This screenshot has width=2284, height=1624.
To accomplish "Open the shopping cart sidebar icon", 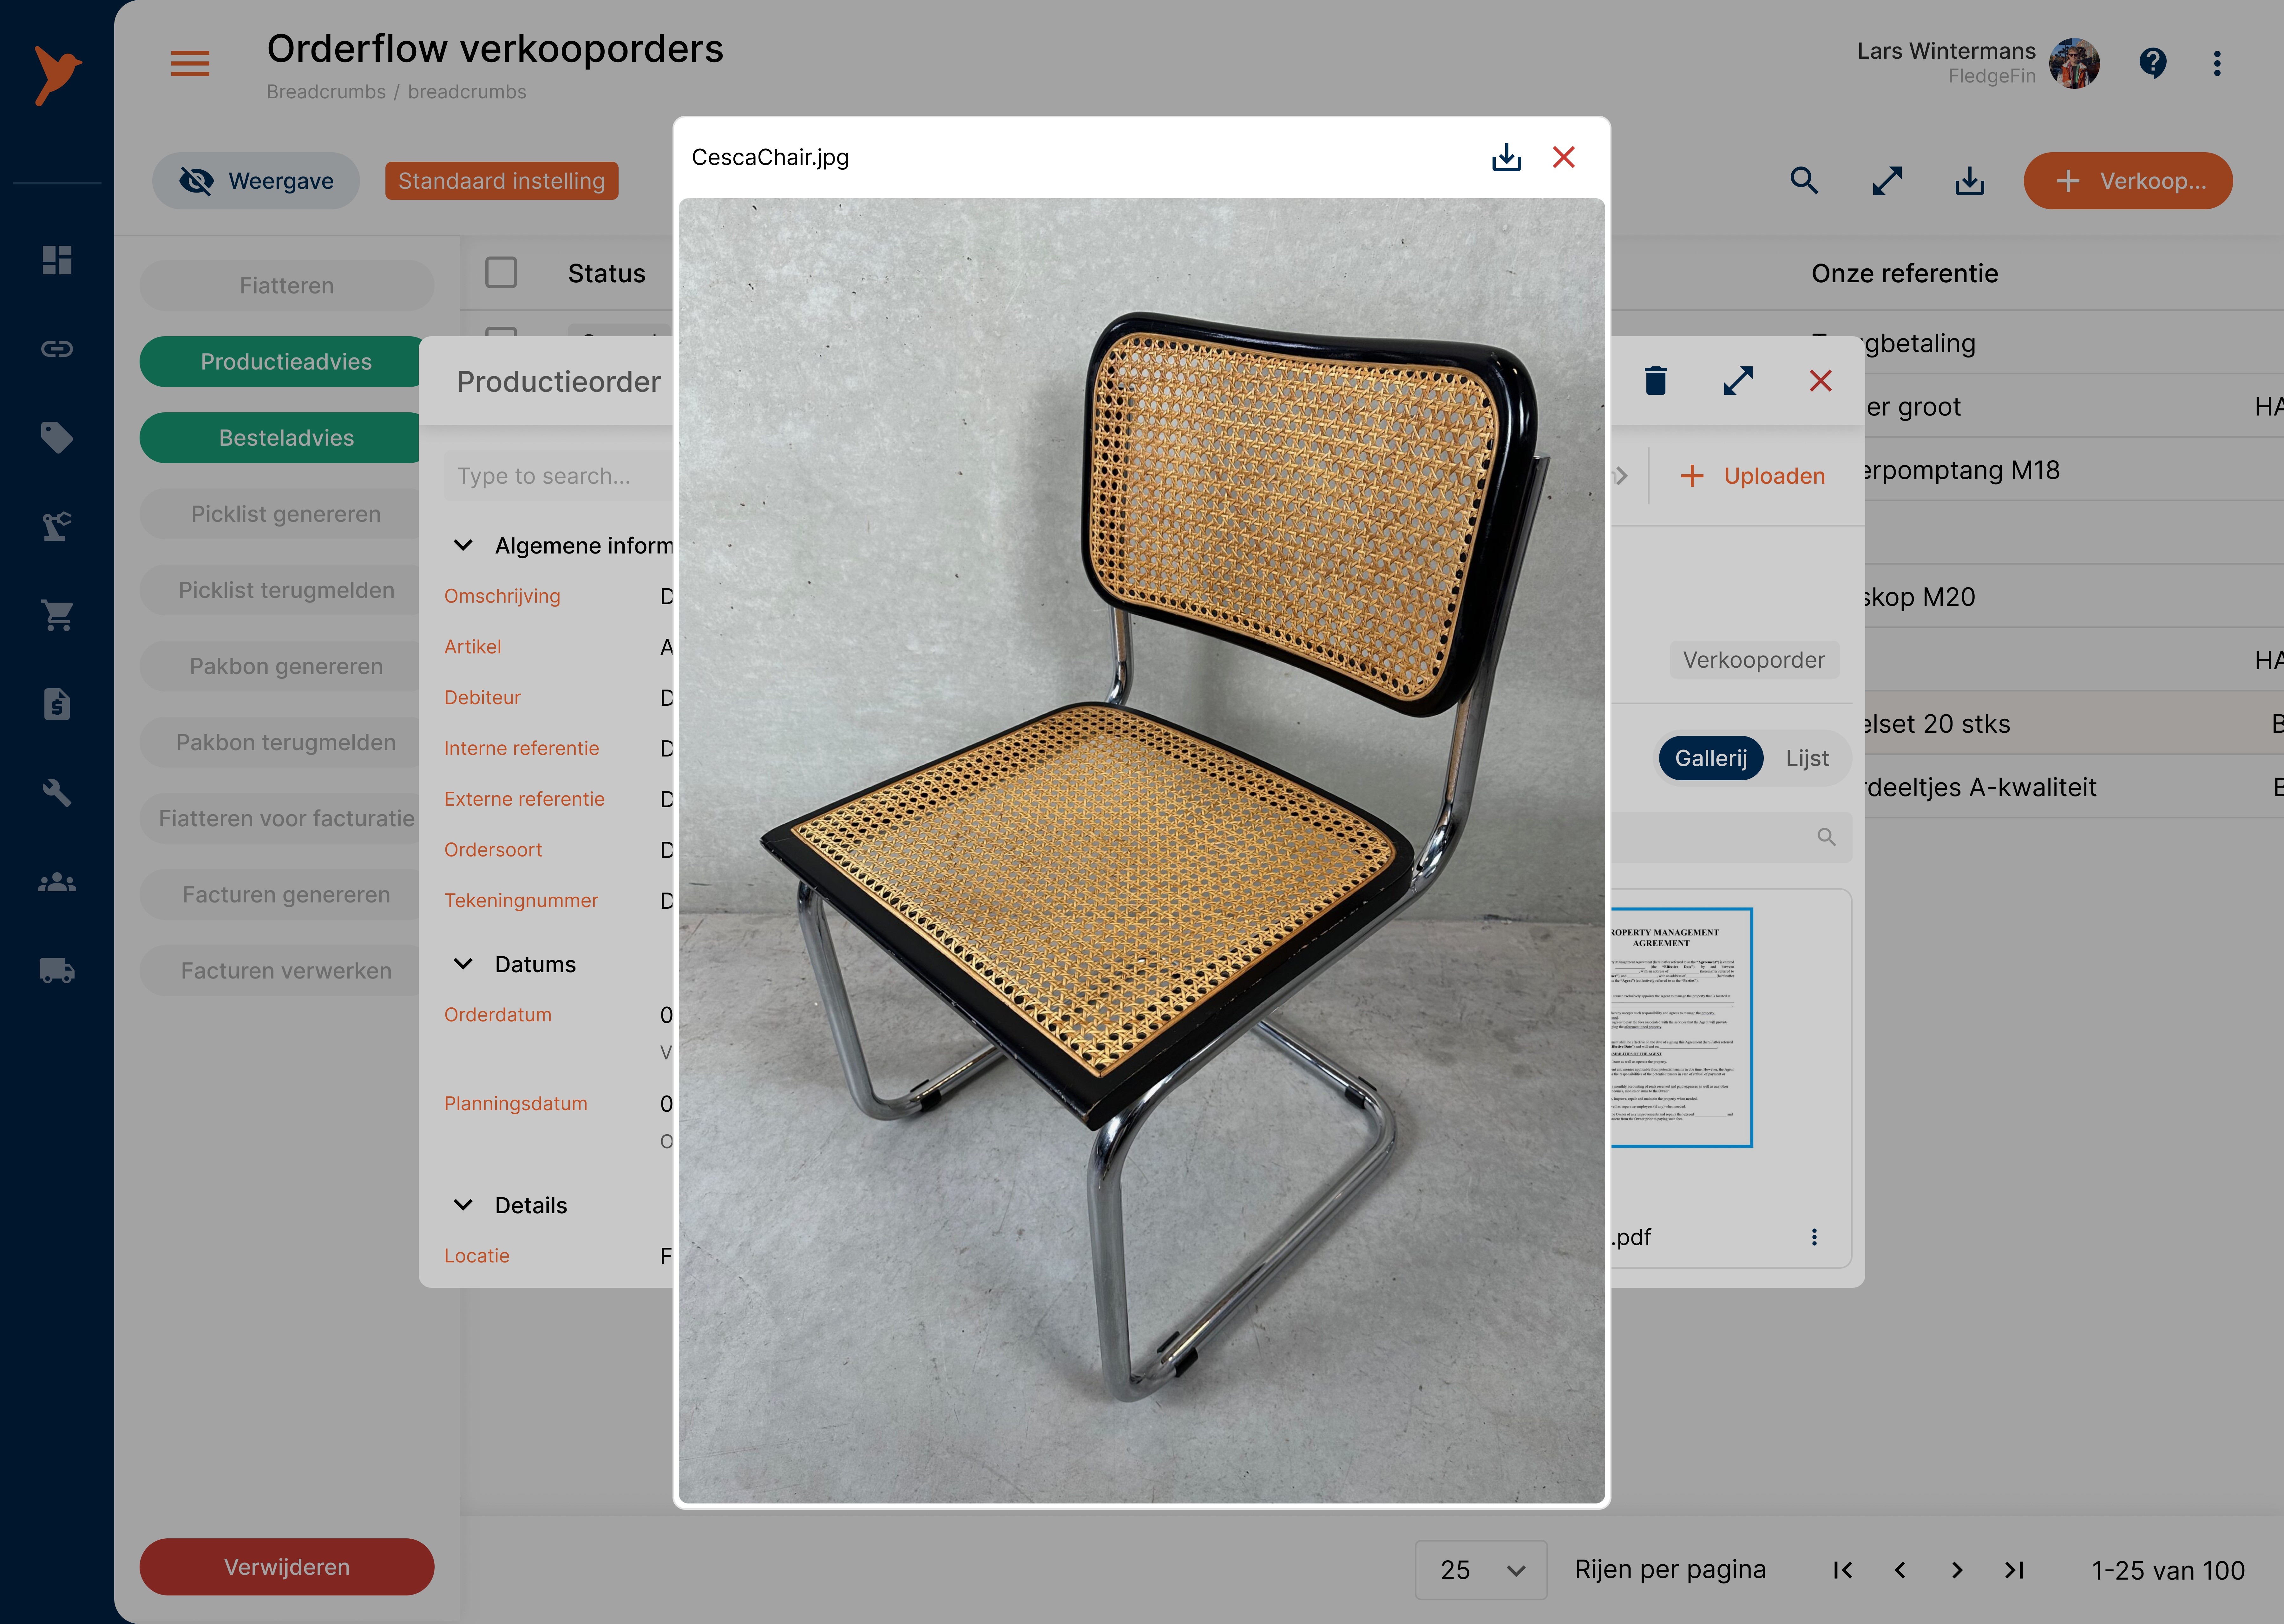I will [x=57, y=615].
